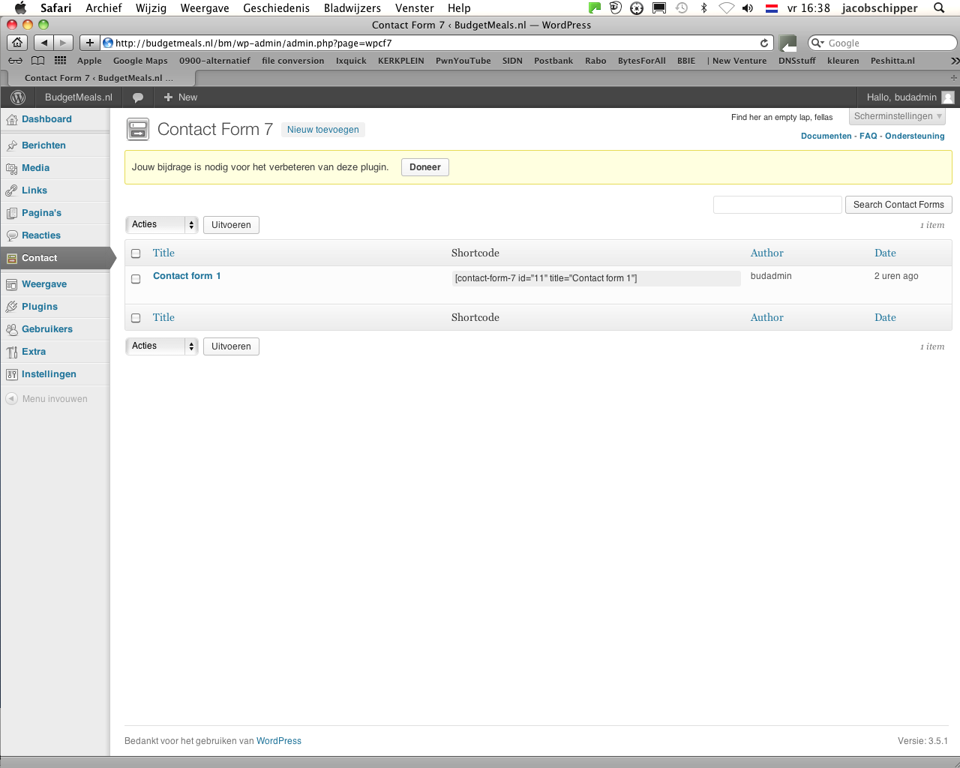Check select-all box in footer row
Viewport: 960px width, 768px height.
pos(136,318)
